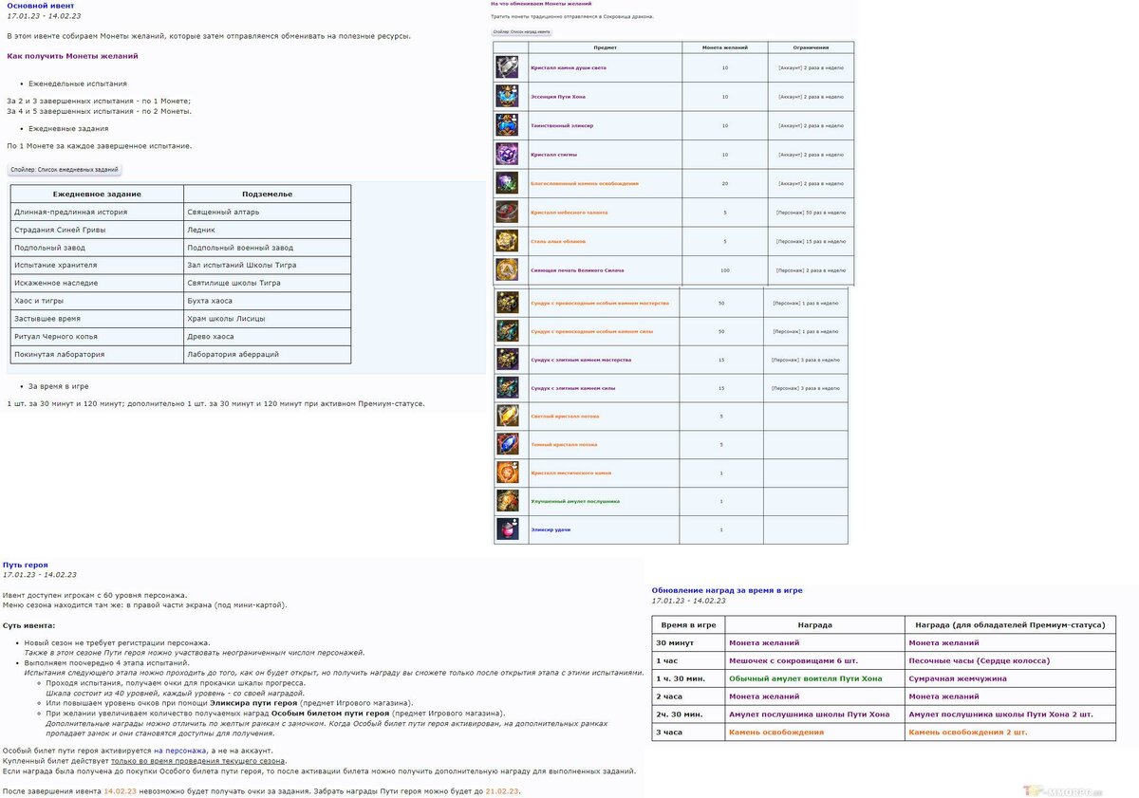This screenshot has width=1139, height=798.
Task: Click the Благословенный камень освобождения item icon
Action: [507, 183]
